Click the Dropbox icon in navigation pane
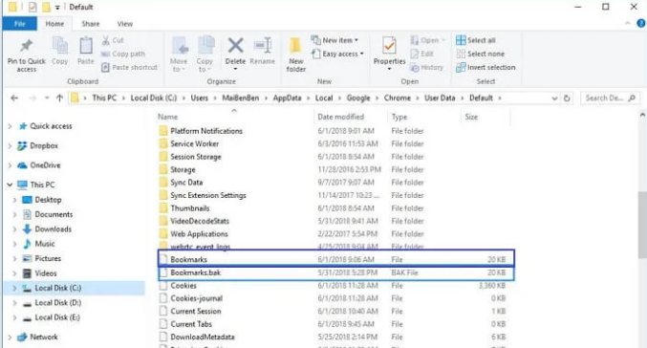This screenshot has height=348, width=647. pyautogui.click(x=22, y=145)
